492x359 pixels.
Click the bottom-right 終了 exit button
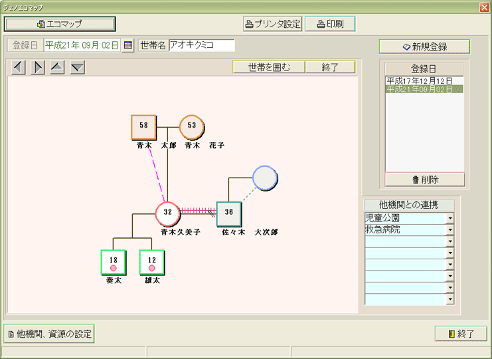point(461,334)
